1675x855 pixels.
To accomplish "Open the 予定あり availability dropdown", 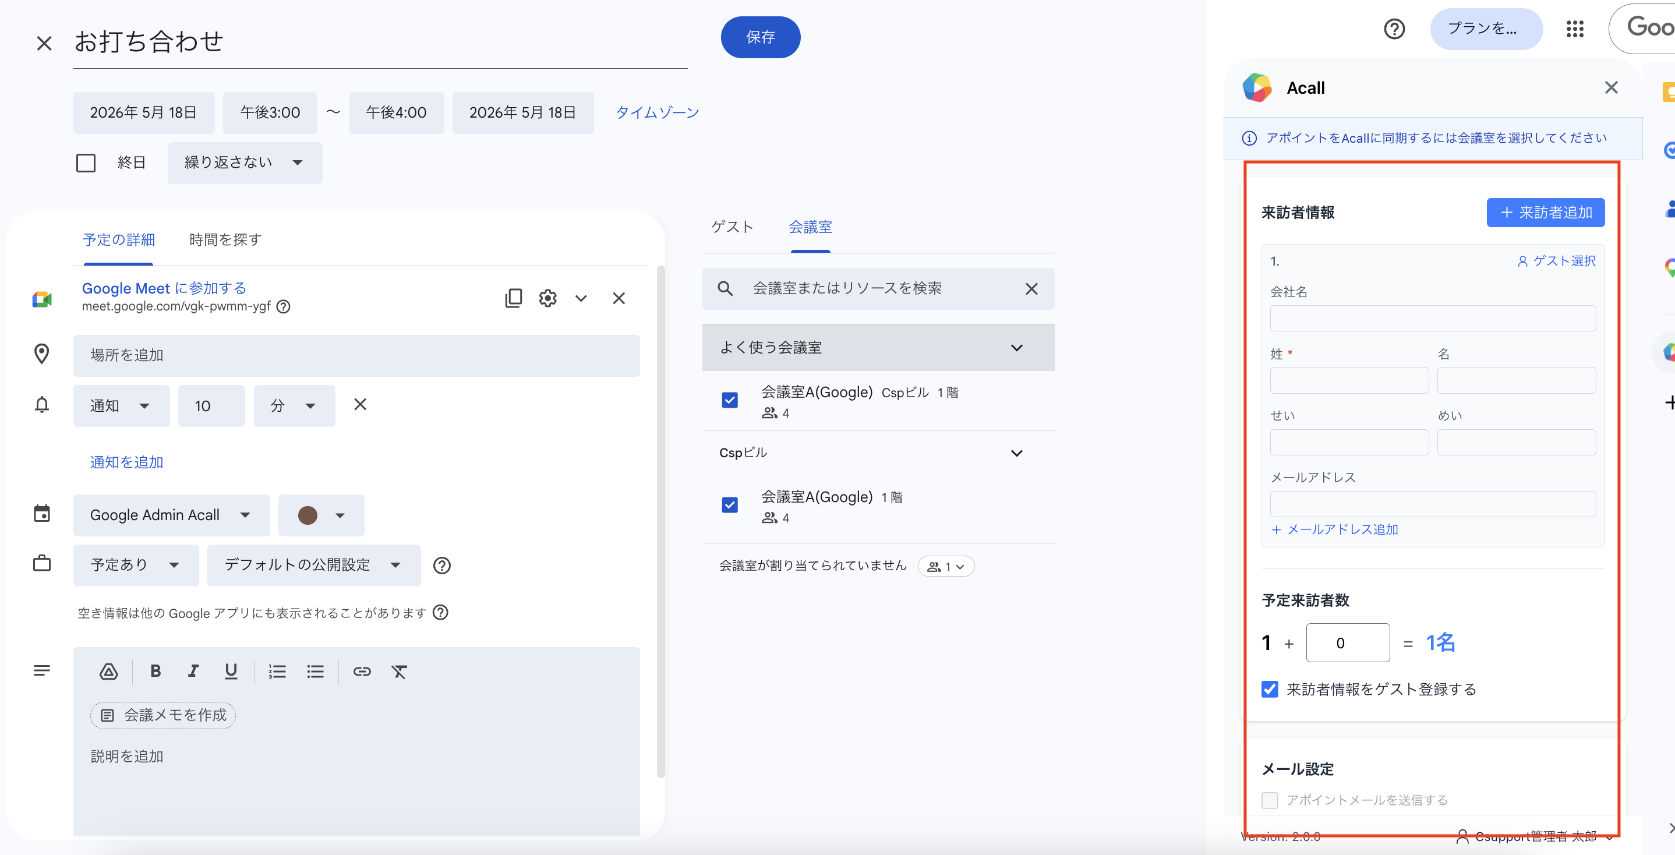I will coord(136,565).
